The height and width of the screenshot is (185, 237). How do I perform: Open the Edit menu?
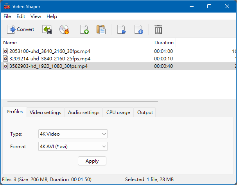coord(21,16)
